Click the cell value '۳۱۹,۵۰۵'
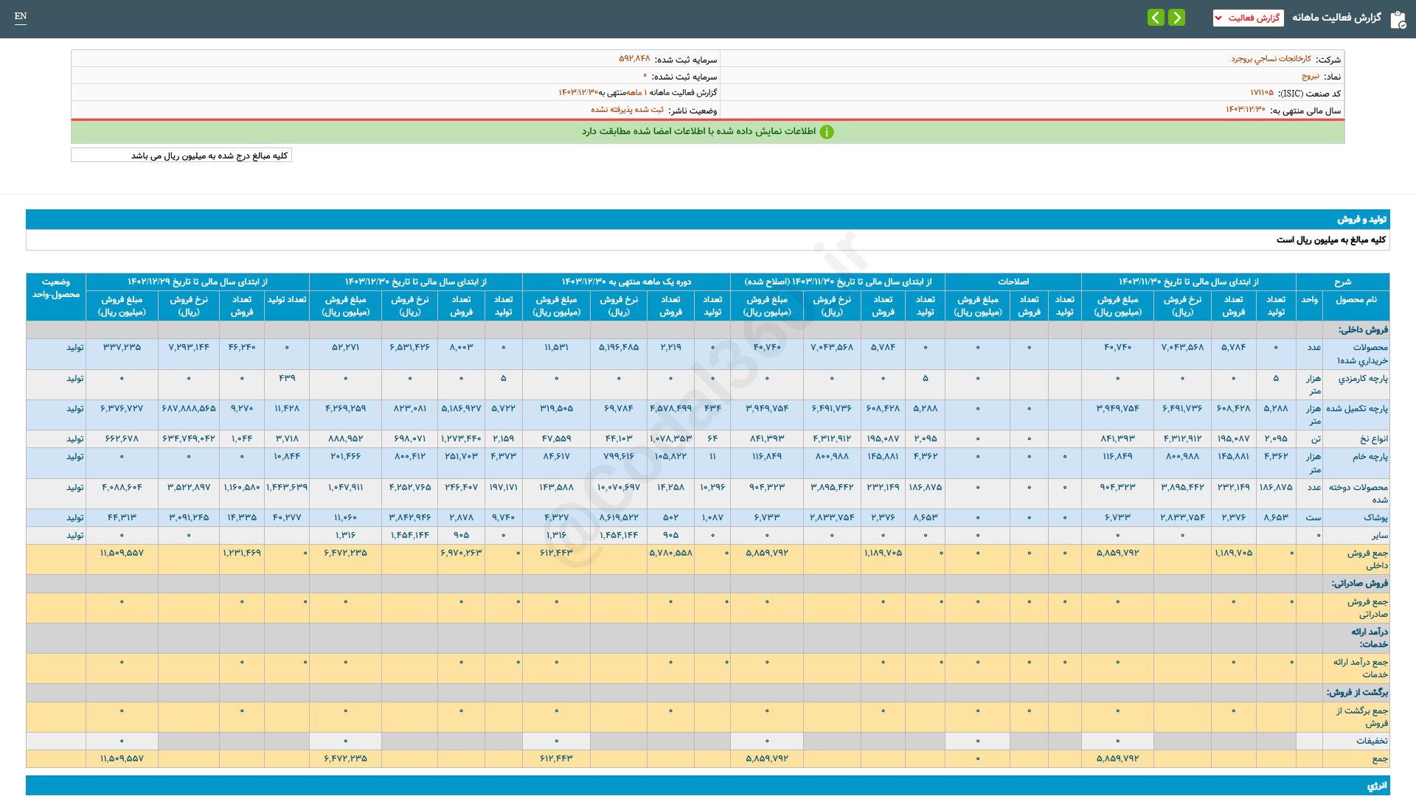The height and width of the screenshot is (796, 1416). point(557,408)
